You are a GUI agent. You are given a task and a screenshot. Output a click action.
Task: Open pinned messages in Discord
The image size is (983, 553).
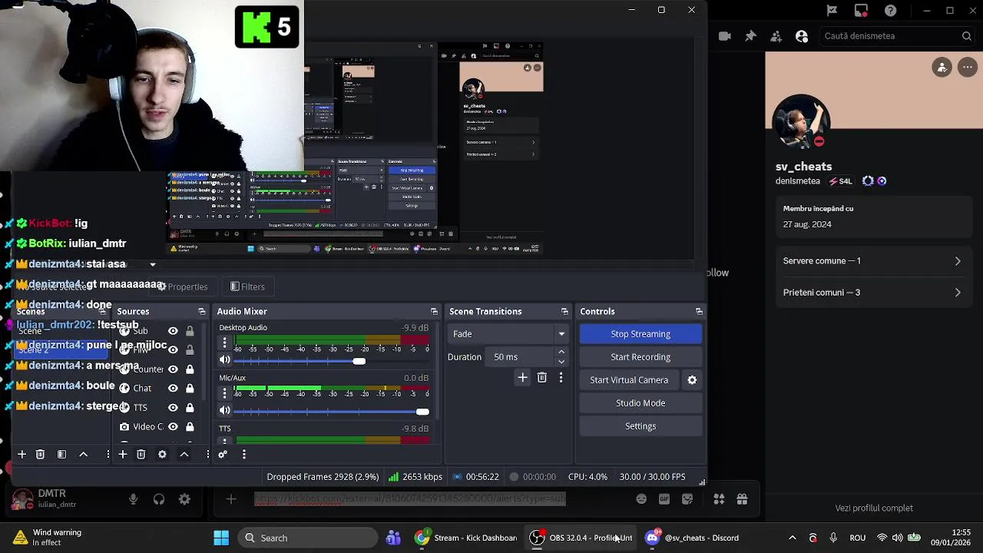coord(750,36)
